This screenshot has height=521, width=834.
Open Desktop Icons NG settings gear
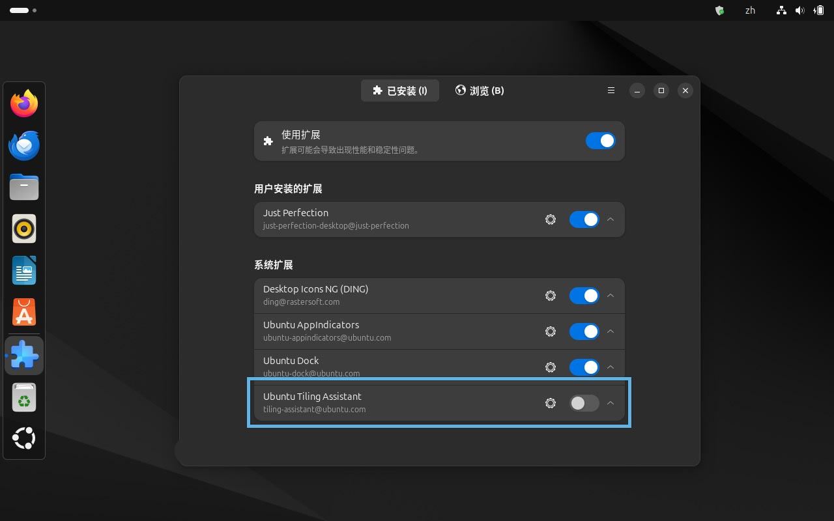pos(551,296)
